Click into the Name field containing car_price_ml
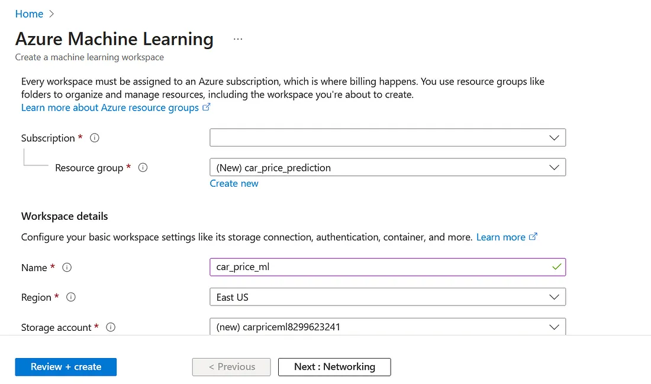The height and width of the screenshot is (384, 651). (x=388, y=267)
